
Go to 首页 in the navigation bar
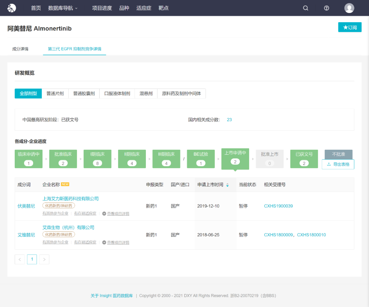tap(36, 8)
